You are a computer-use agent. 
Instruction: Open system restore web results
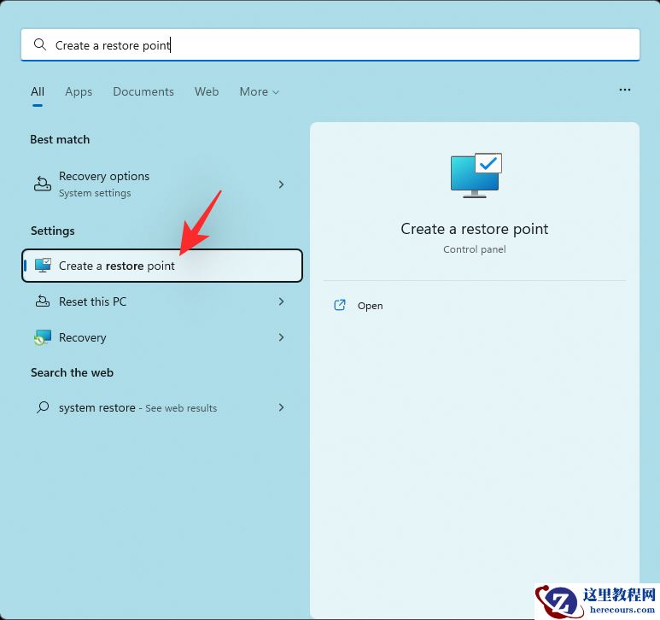tap(162, 407)
